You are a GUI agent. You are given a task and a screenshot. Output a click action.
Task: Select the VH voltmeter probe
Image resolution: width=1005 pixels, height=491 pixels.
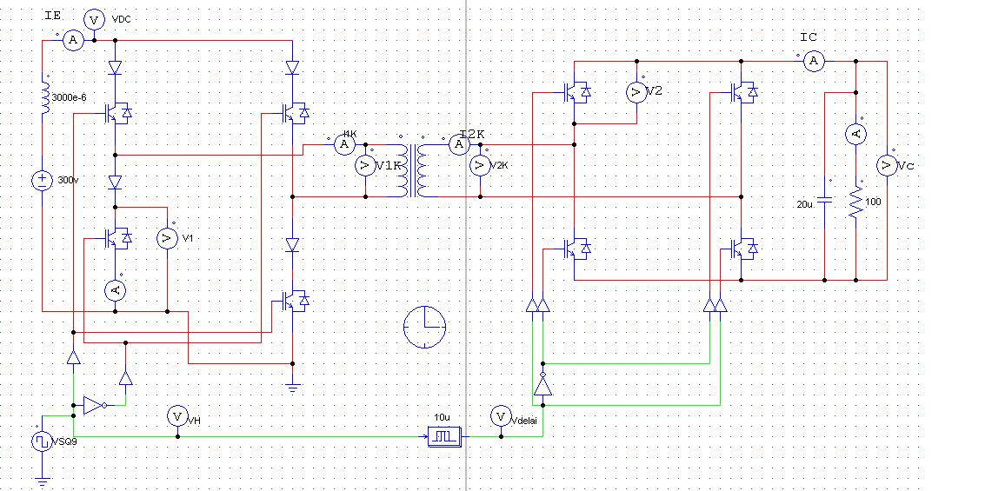coord(177,416)
